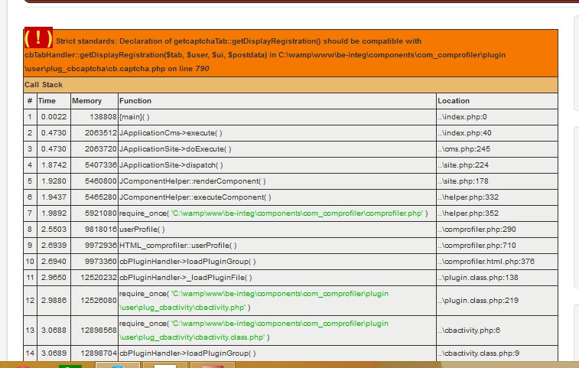Click memory value 2063720

pyautogui.click(x=101, y=149)
